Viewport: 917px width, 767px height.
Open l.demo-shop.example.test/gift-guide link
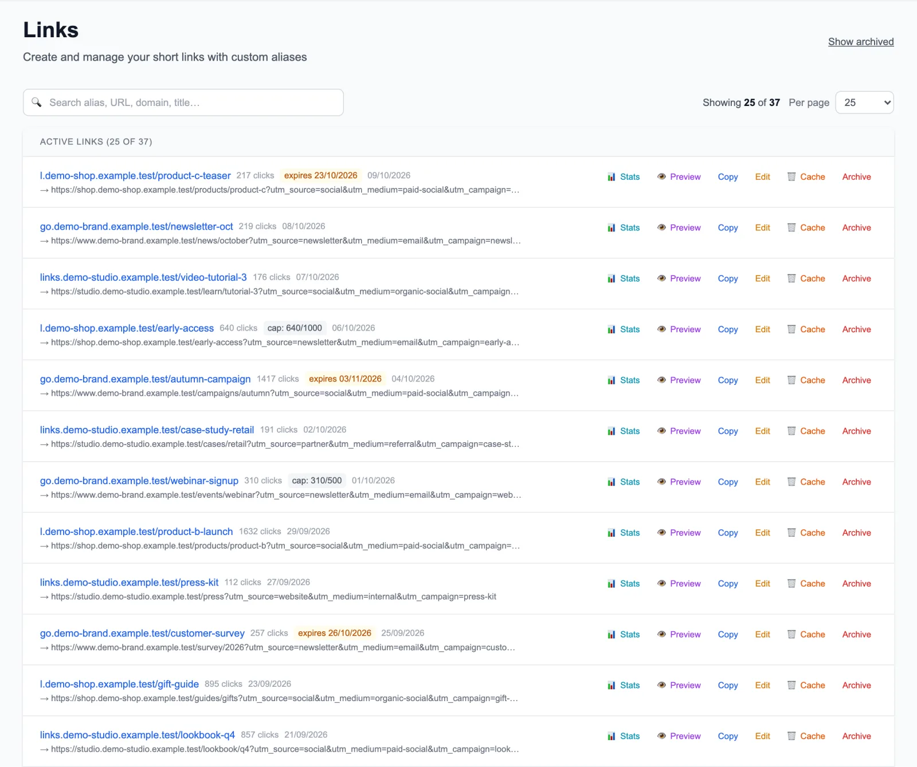pos(119,685)
